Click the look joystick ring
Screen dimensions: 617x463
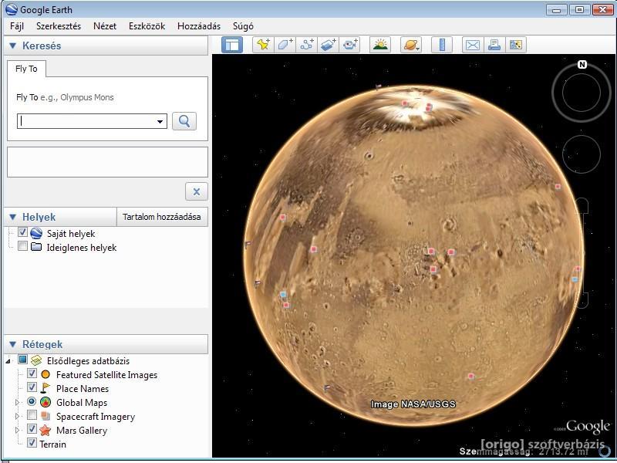(582, 93)
